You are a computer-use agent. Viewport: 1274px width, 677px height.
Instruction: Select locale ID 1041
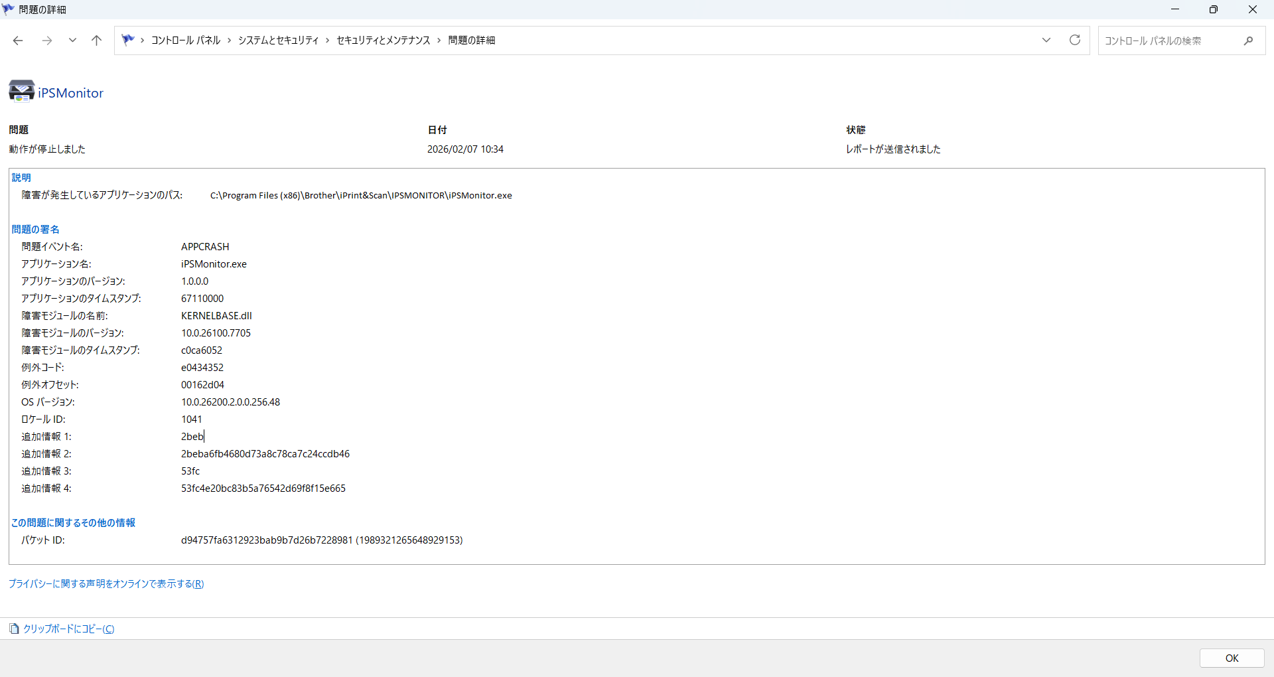point(192,419)
